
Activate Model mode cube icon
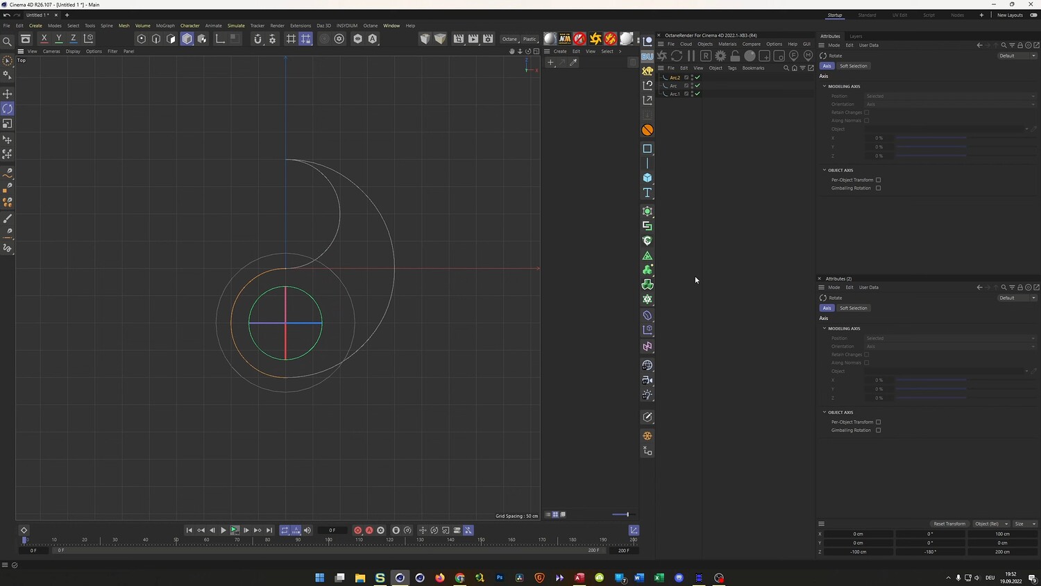[x=187, y=39]
